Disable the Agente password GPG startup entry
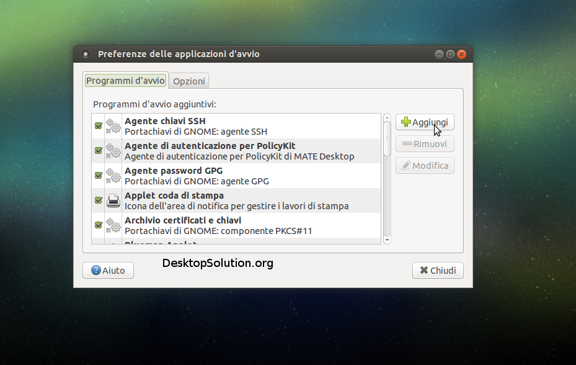The image size is (576, 365). coord(99,176)
